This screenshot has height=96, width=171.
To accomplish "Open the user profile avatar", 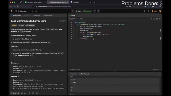I will [160, 11].
